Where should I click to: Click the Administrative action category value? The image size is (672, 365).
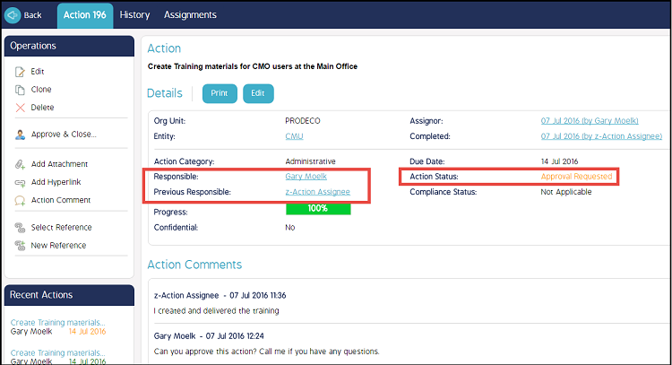[x=310, y=161]
